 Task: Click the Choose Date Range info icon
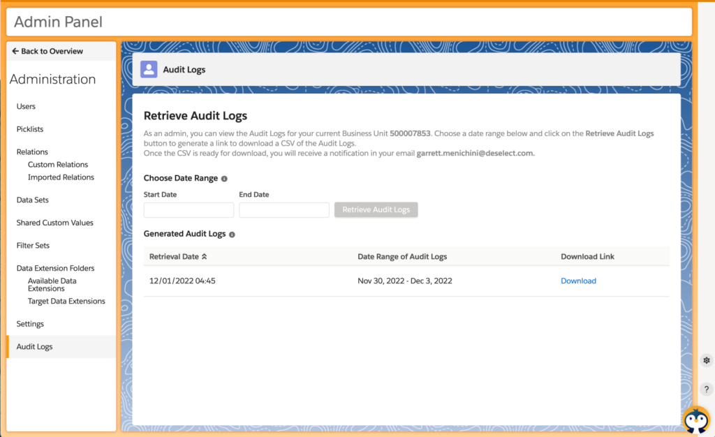click(224, 179)
